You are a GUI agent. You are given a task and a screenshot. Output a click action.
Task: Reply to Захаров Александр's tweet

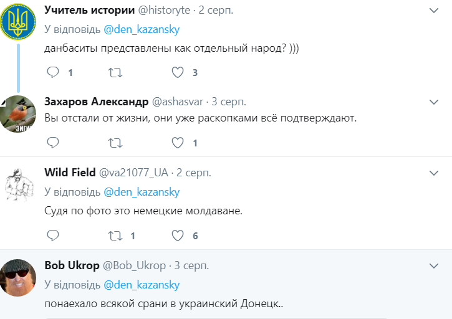[53, 143]
